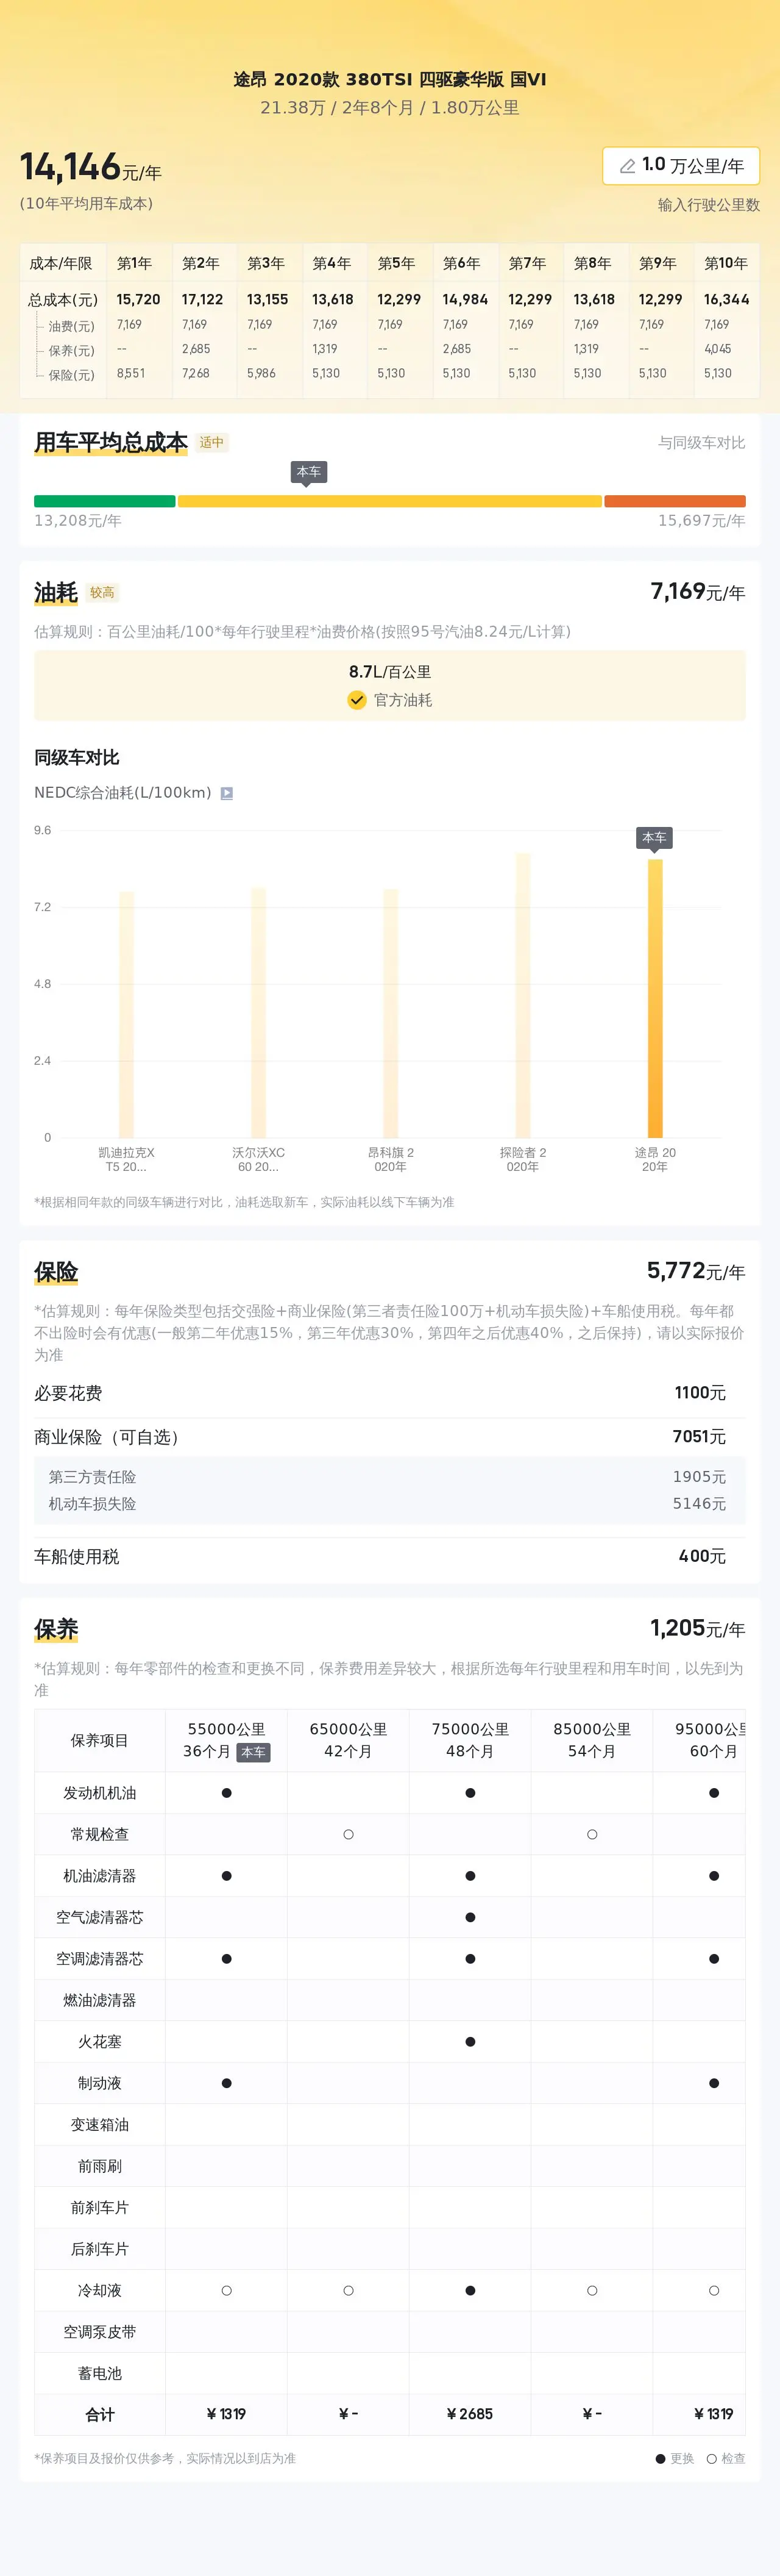Click the 输入行驶公里数 hint text

click(708, 205)
